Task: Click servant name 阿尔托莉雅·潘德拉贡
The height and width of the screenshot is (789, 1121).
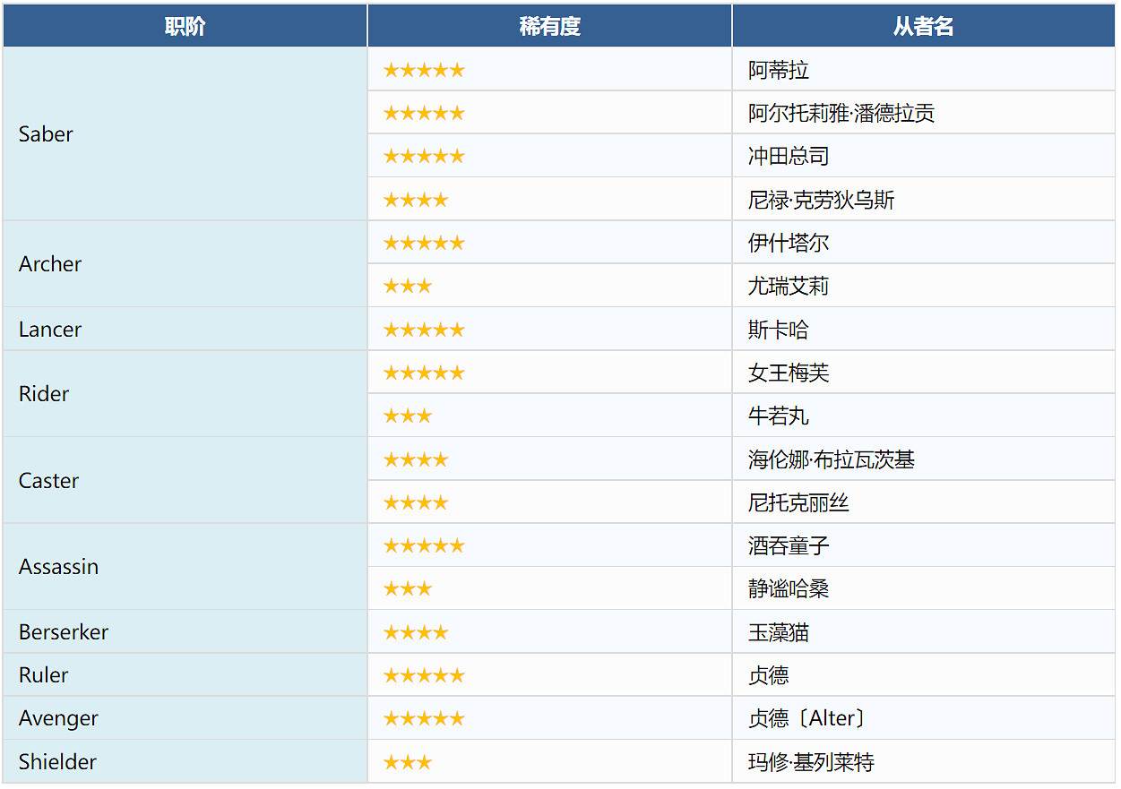Action: (841, 114)
